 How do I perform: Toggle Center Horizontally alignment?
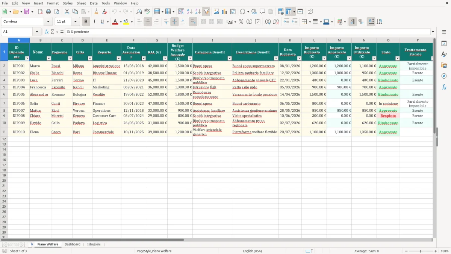[148, 22]
